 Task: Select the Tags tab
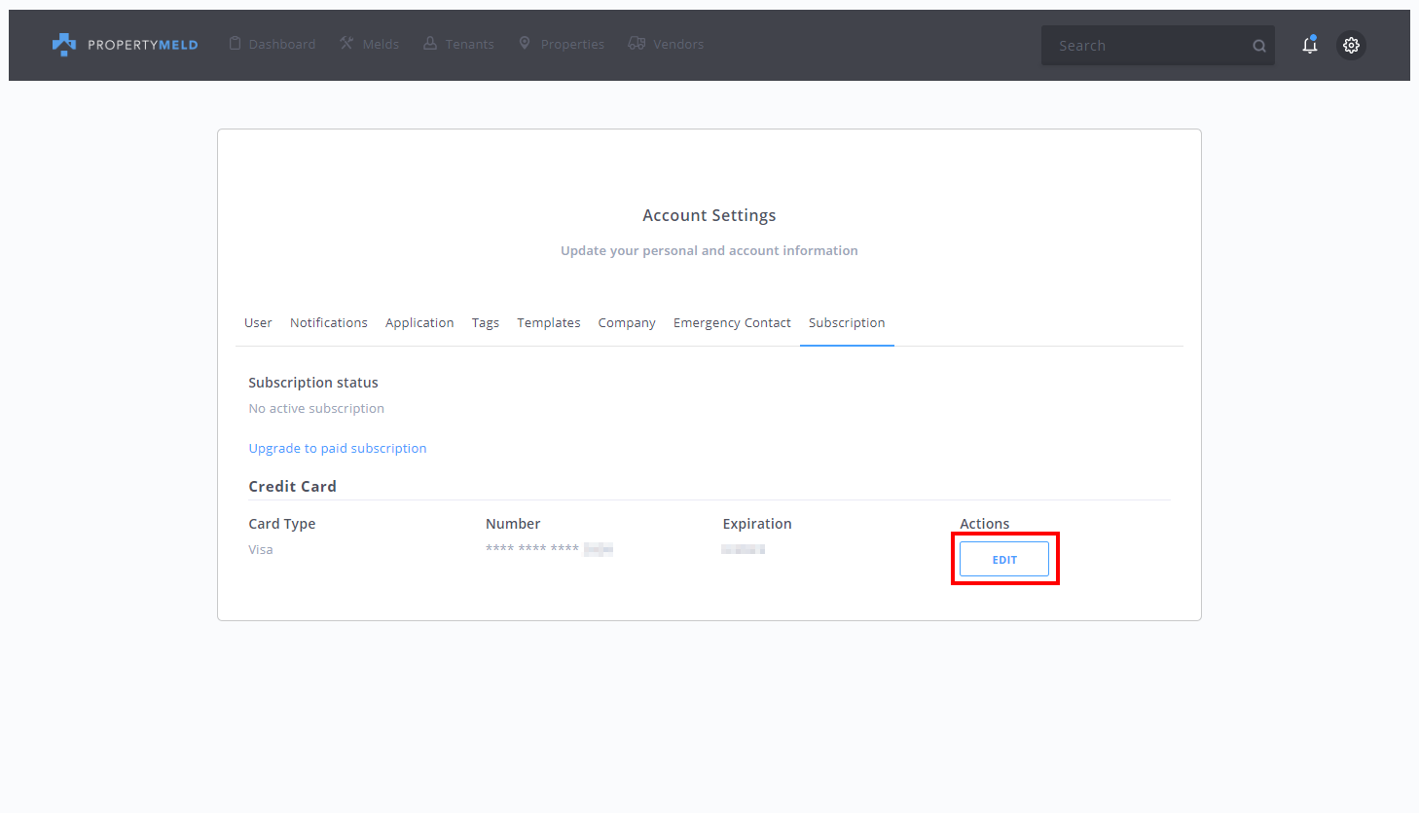coord(486,323)
